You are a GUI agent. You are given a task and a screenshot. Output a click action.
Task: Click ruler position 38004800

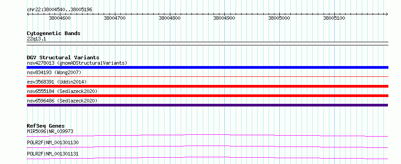point(169,18)
